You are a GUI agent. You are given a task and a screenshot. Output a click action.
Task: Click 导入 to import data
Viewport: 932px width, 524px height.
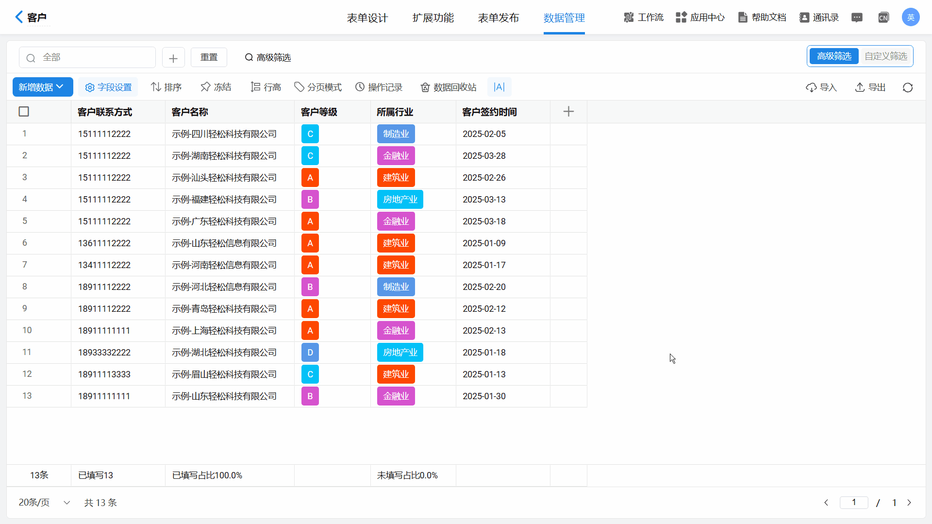pos(821,87)
